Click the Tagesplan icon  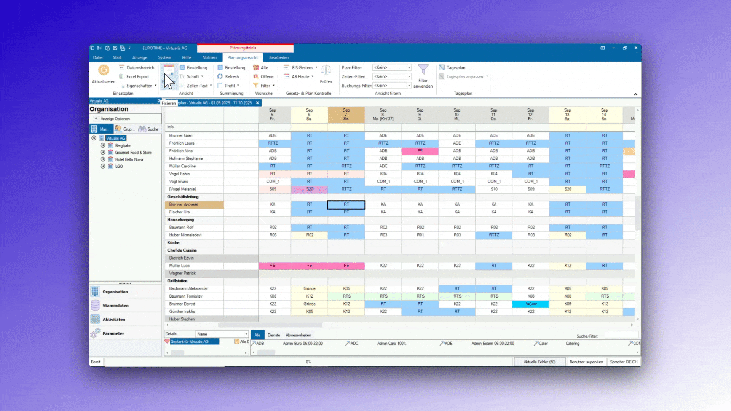coord(442,68)
